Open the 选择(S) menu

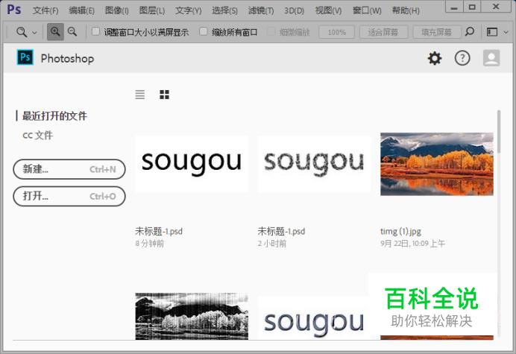coord(224,10)
